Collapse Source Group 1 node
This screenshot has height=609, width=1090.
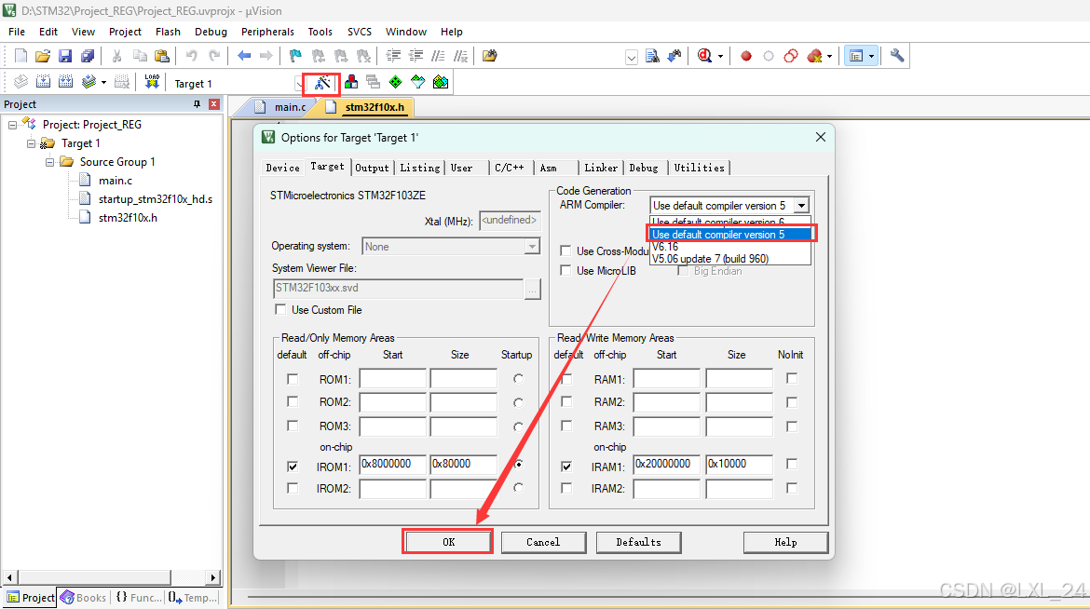point(50,162)
